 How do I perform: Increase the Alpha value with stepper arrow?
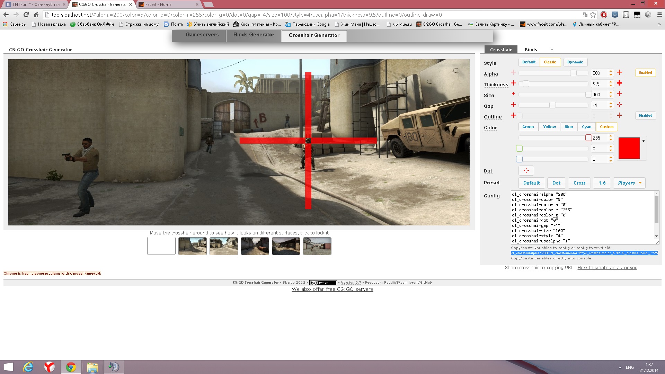[x=611, y=71]
